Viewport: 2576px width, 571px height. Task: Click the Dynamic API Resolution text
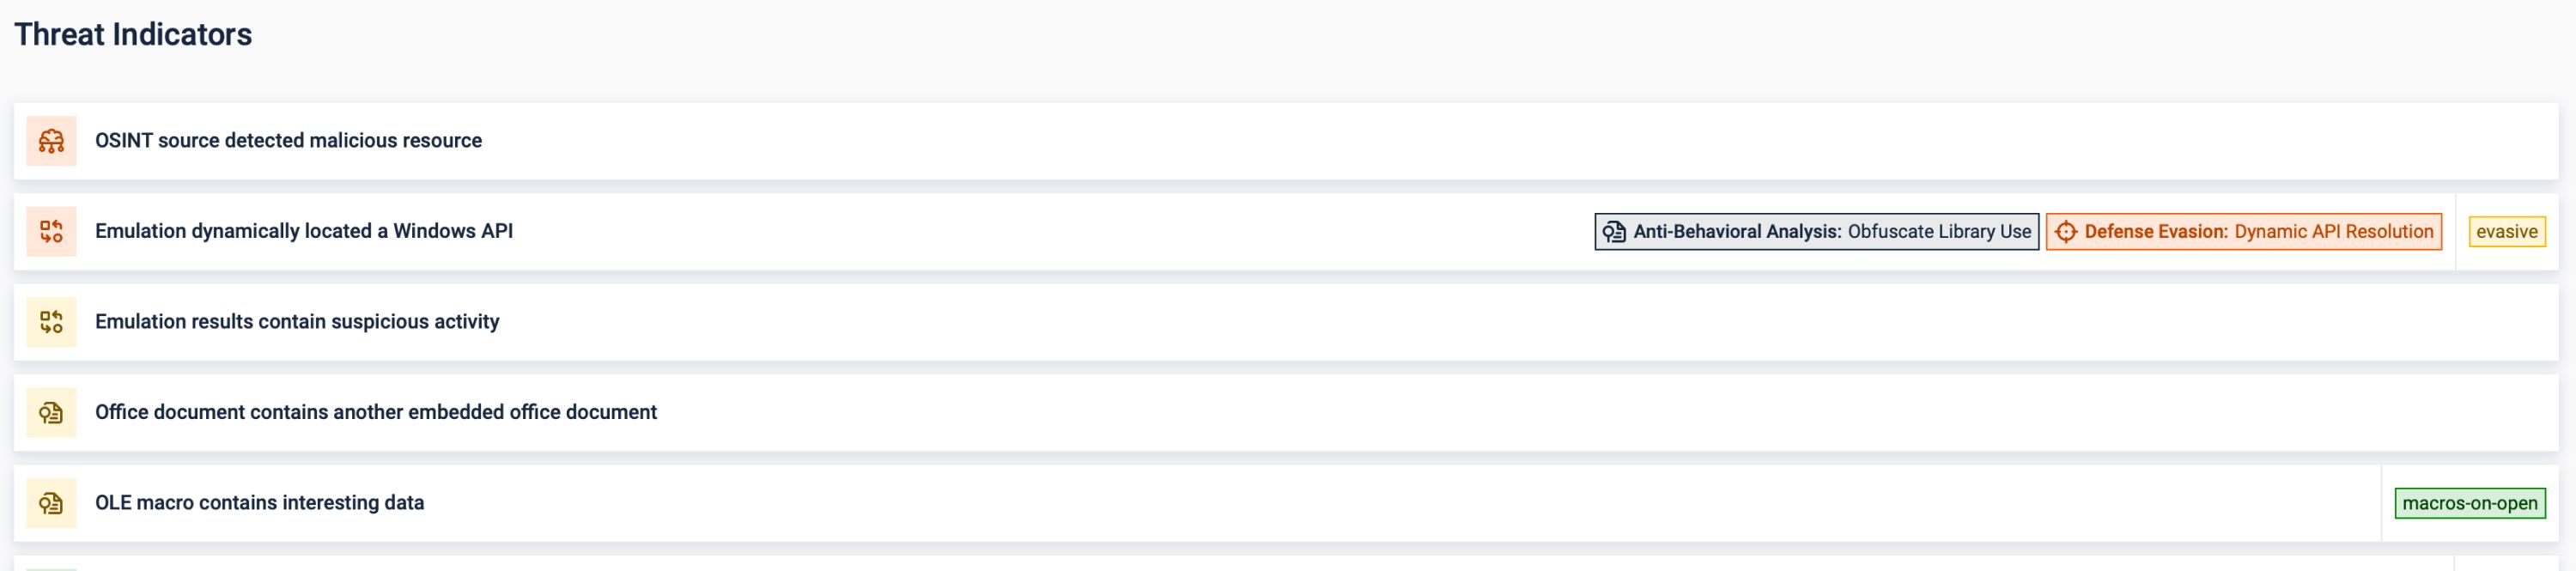pyautogui.click(x=2334, y=232)
